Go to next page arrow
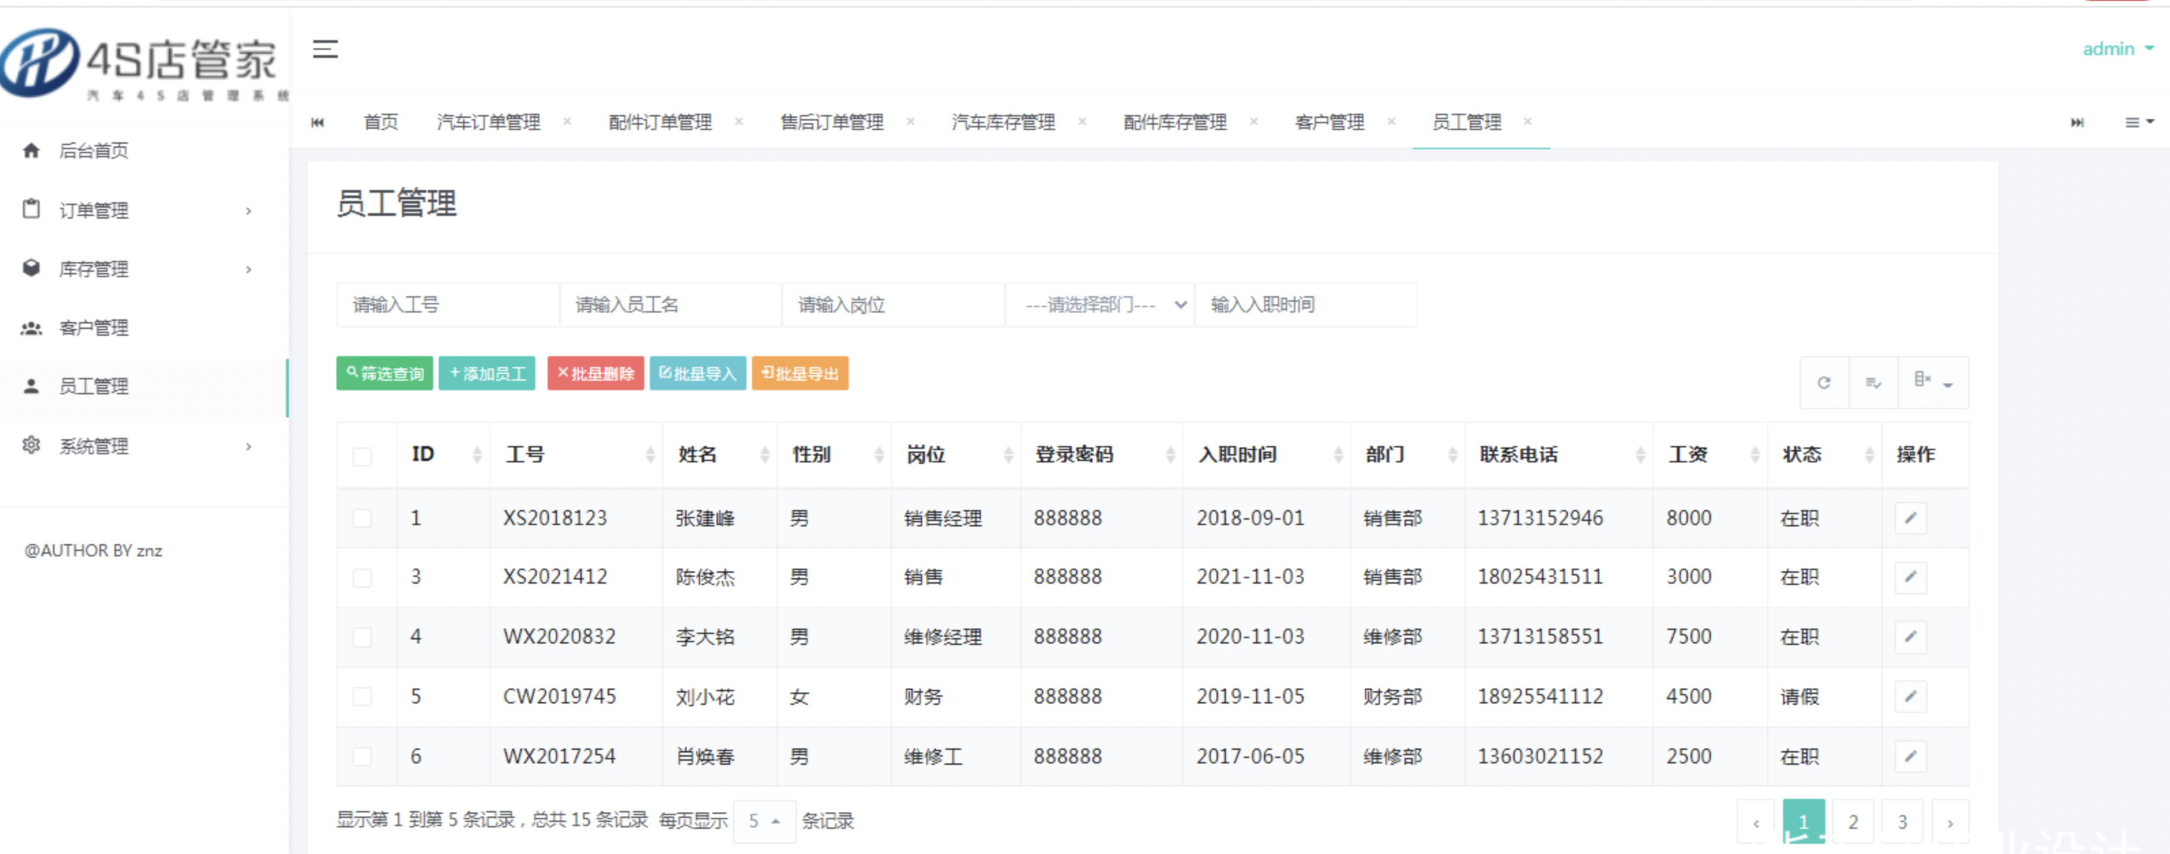 click(1950, 822)
